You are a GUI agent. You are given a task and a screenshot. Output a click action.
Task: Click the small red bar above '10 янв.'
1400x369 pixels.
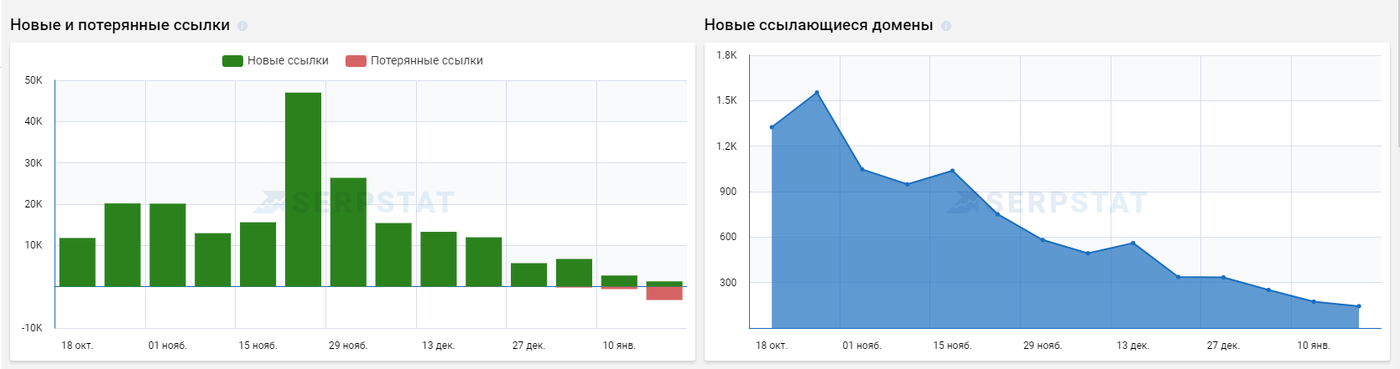619,289
